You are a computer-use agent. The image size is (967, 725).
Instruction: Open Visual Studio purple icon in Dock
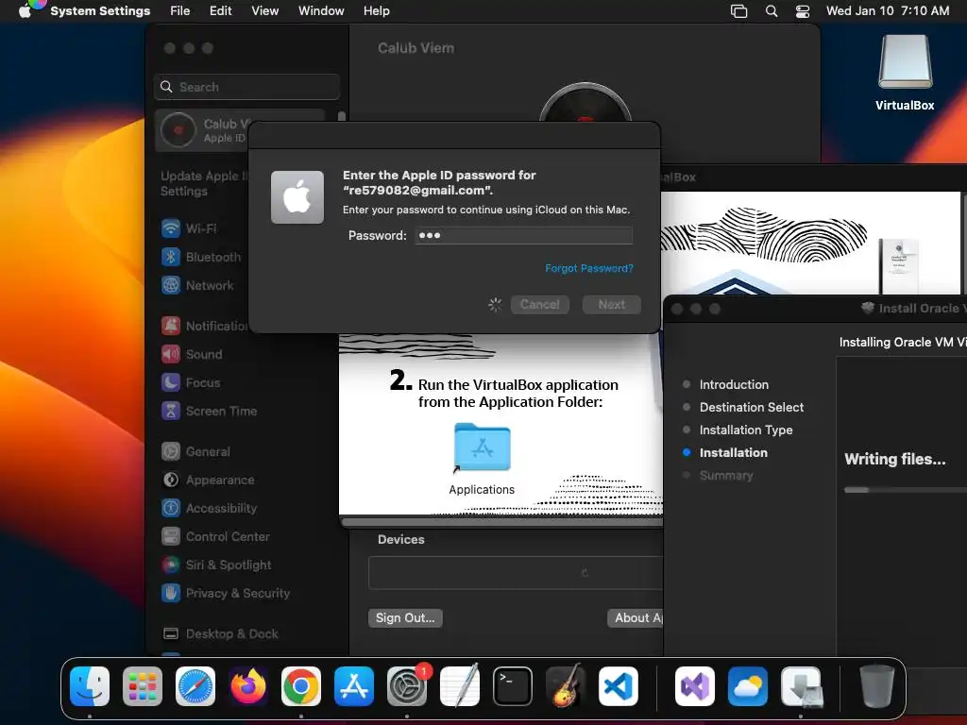tap(695, 686)
